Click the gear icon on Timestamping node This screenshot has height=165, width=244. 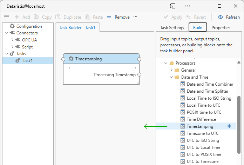tap(71, 59)
